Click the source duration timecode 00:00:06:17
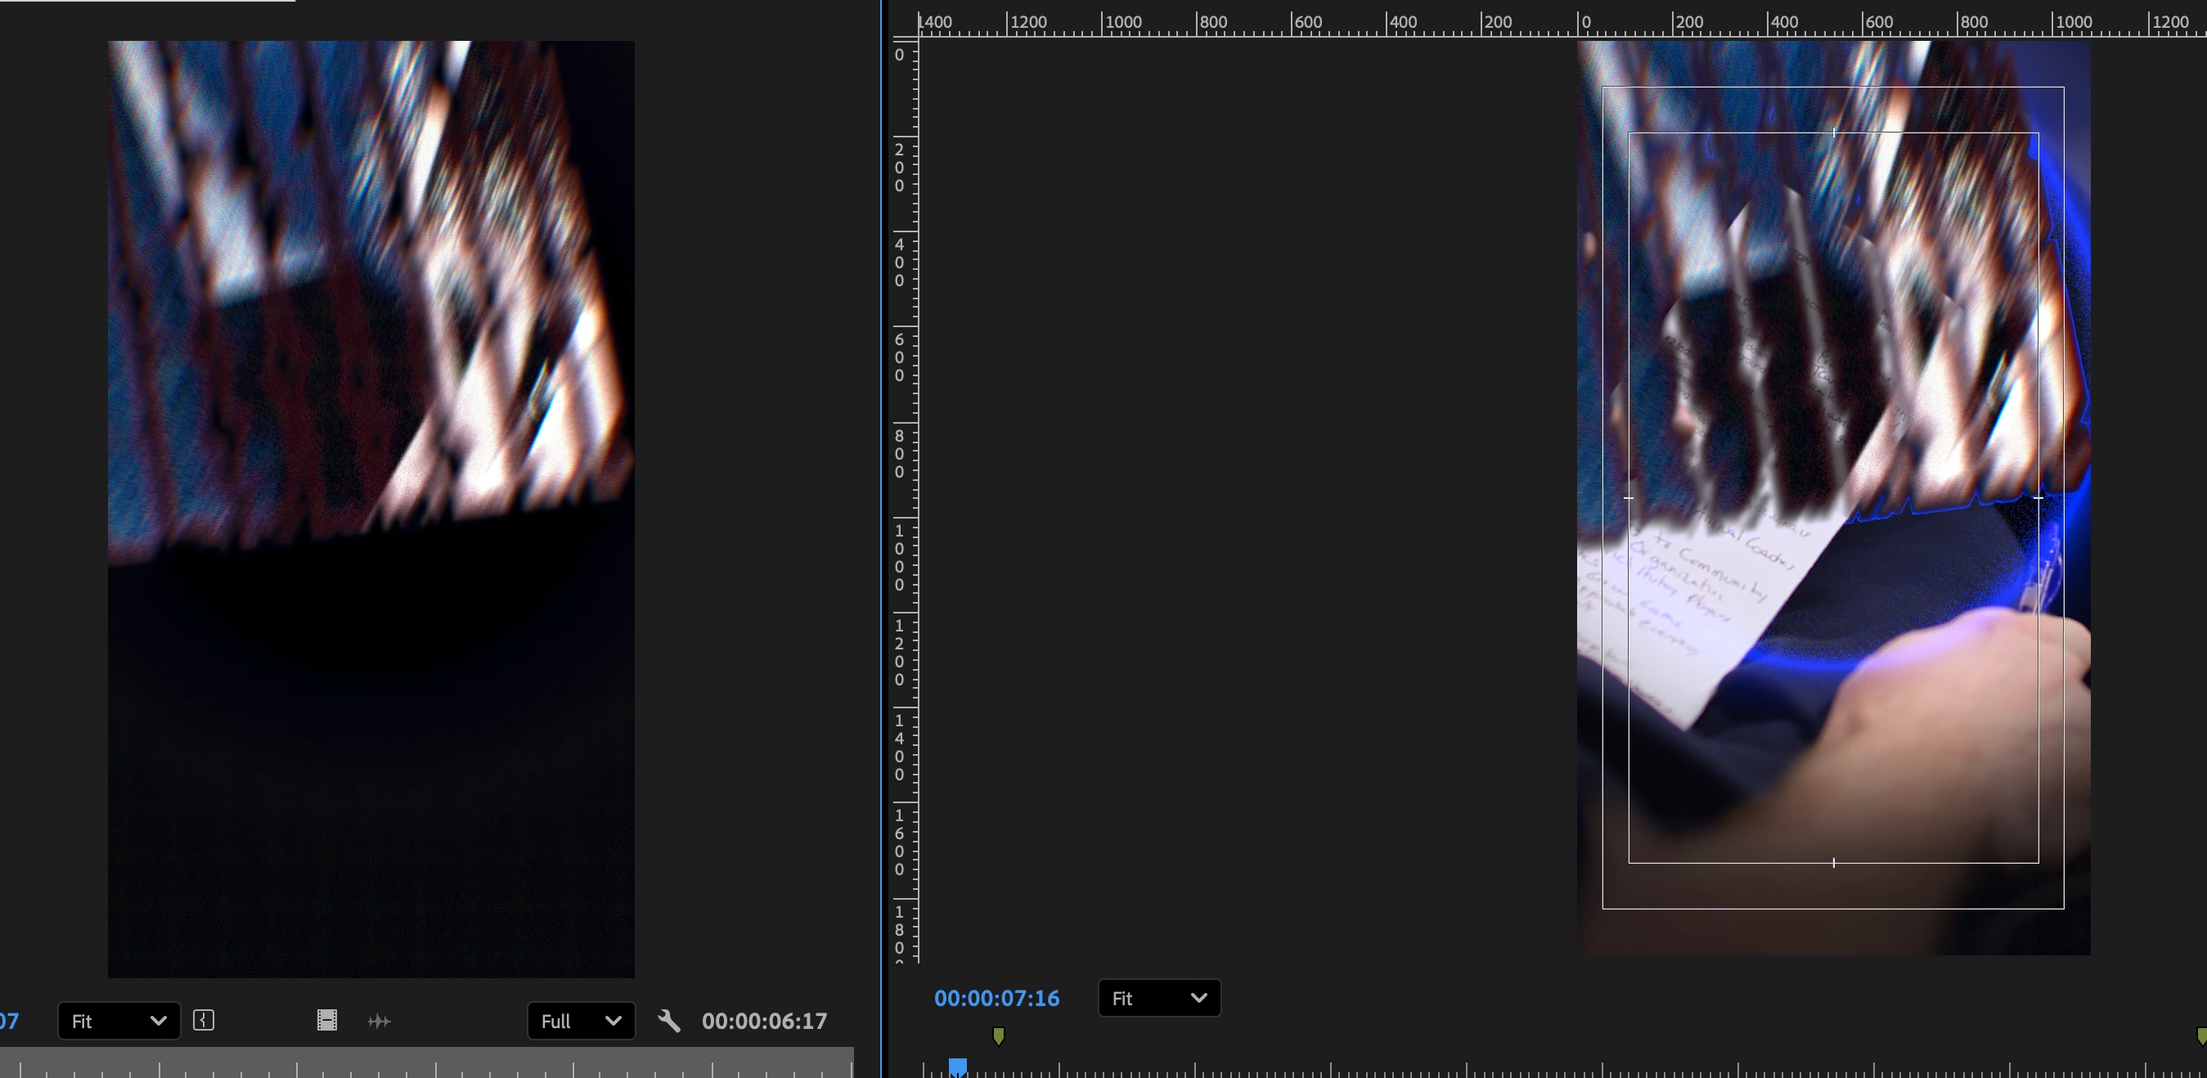The height and width of the screenshot is (1078, 2207). coord(764,1021)
